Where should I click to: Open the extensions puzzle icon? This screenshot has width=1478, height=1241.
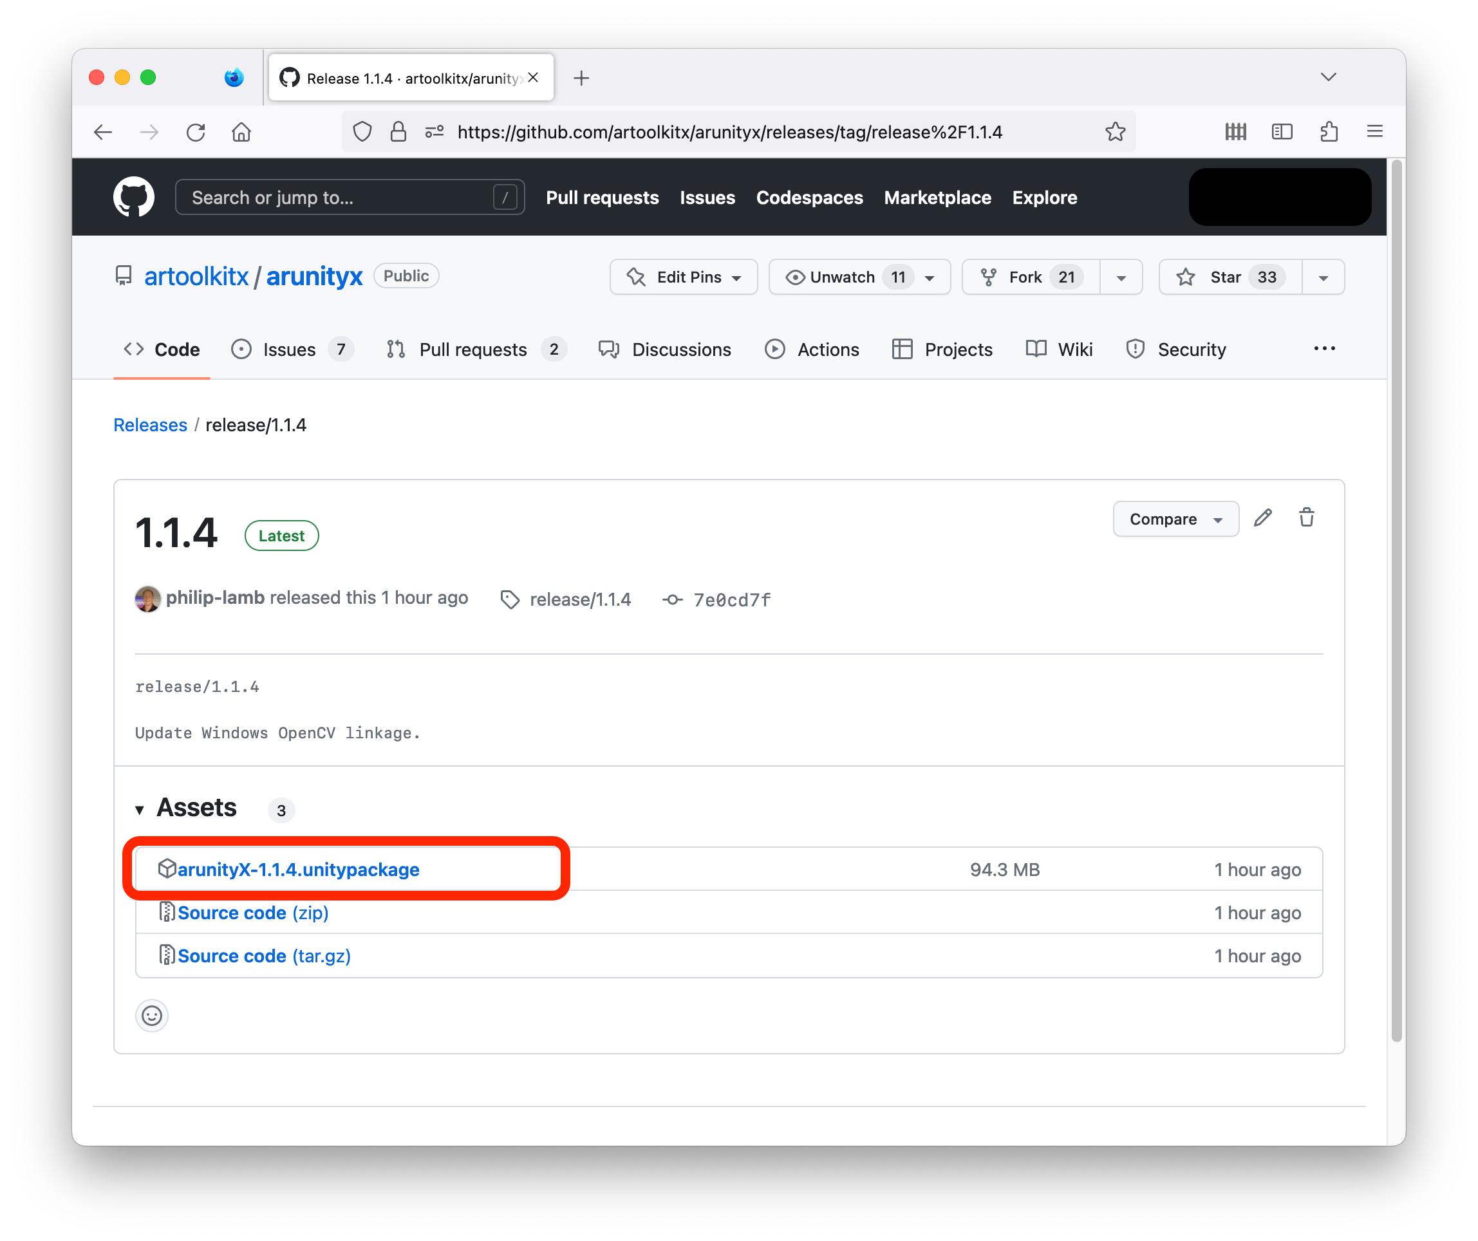[1329, 132]
